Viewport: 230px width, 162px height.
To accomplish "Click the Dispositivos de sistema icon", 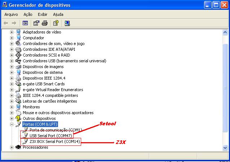I will 18,72.
